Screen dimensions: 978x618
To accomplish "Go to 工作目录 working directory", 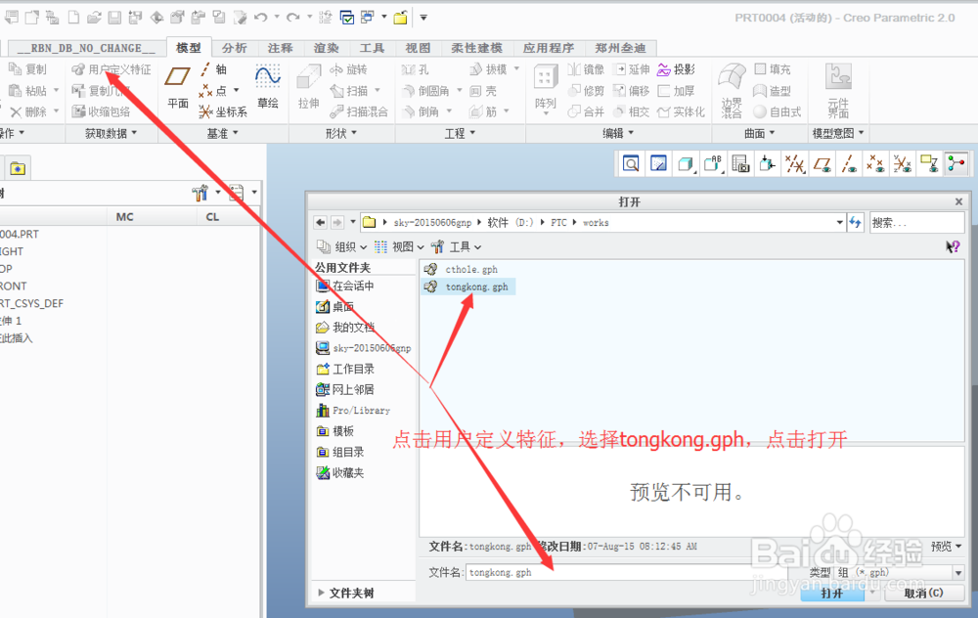I will tap(345, 369).
